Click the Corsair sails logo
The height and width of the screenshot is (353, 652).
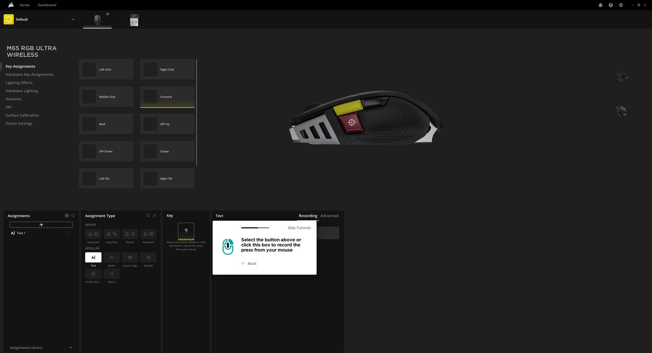(11, 5)
